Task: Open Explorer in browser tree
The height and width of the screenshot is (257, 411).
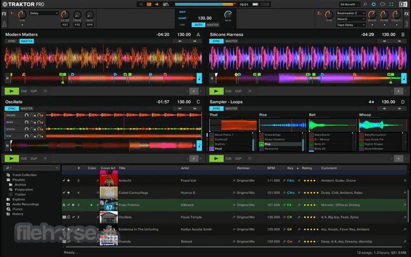Action: [19, 199]
